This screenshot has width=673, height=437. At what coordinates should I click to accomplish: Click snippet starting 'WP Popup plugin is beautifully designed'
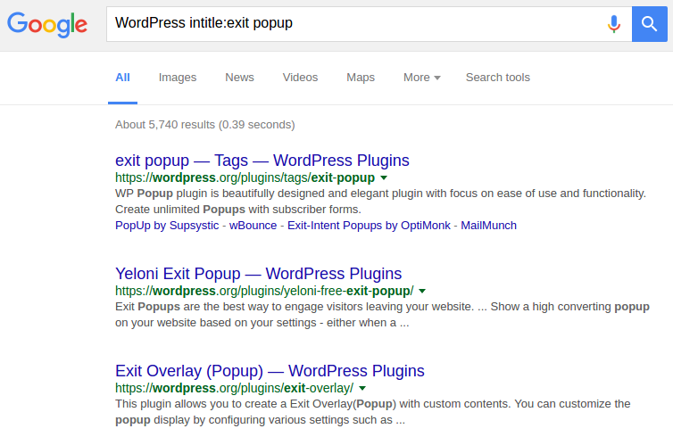point(381,202)
